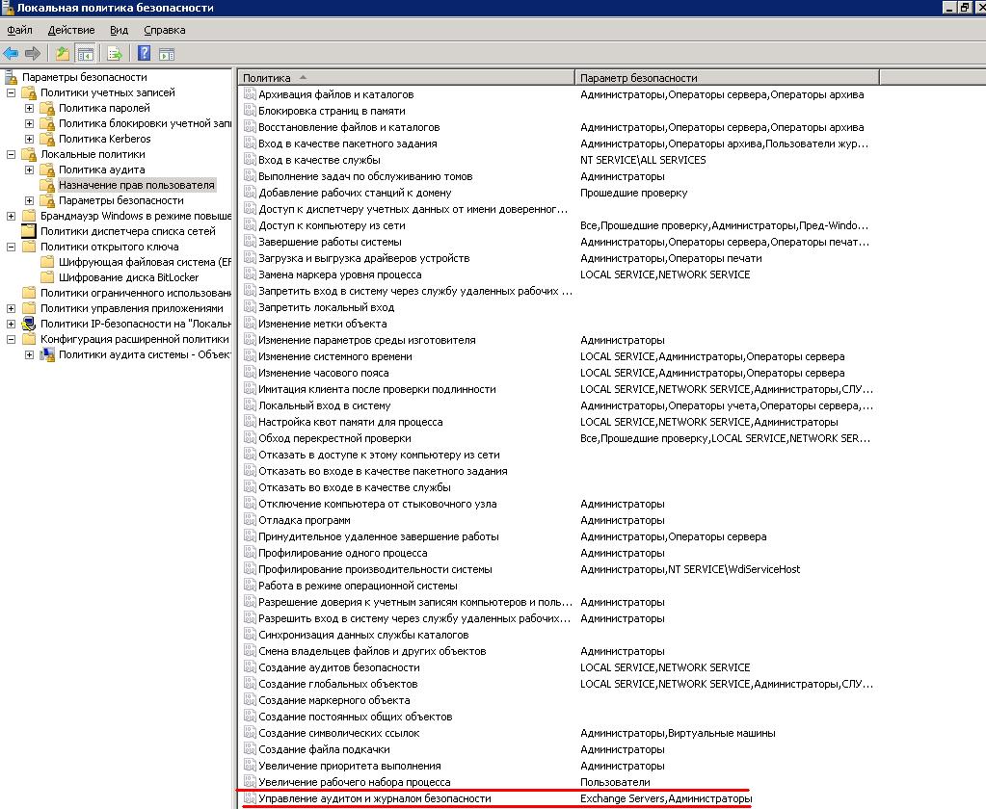
Task: Select the policy Создание символических ссылок
Action: [x=339, y=733]
